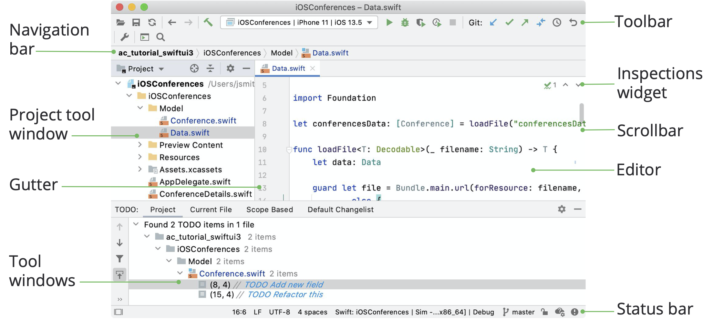Collapse the iOSConferences folder in the tree
The image size is (713, 320).
point(129,96)
